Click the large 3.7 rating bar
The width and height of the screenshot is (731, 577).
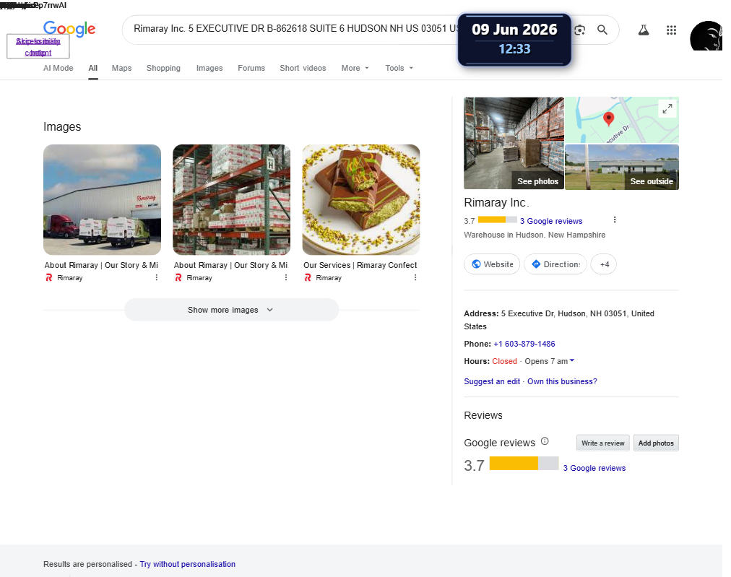(x=524, y=464)
